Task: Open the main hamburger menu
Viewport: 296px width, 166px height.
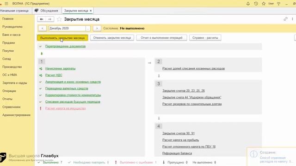Action: (6, 4)
